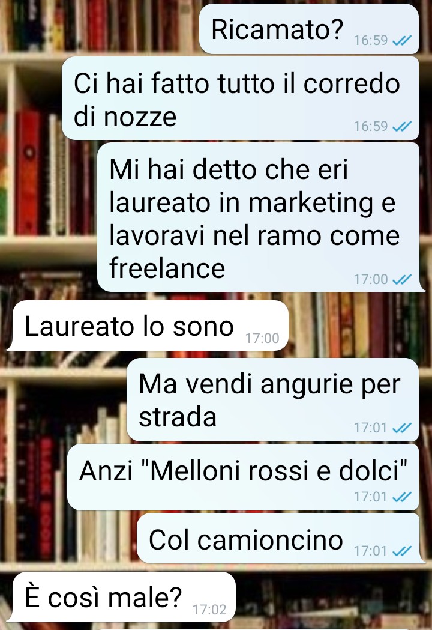This screenshot has width=432, height=630.
Task: Tap the blue checkmarks on "Col camioncino"
Action: (402, 551)
